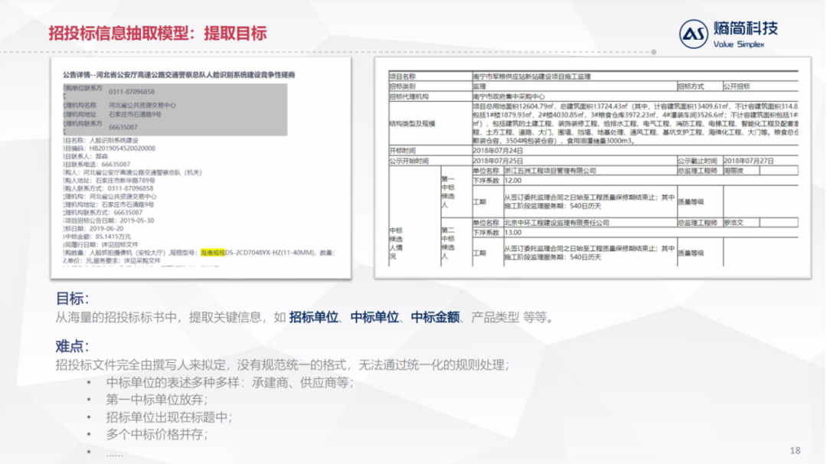Viewport: 827px width, 464px height.
Task: Click the date 2019-06-20 in the left document
Action: click(106, 228)
